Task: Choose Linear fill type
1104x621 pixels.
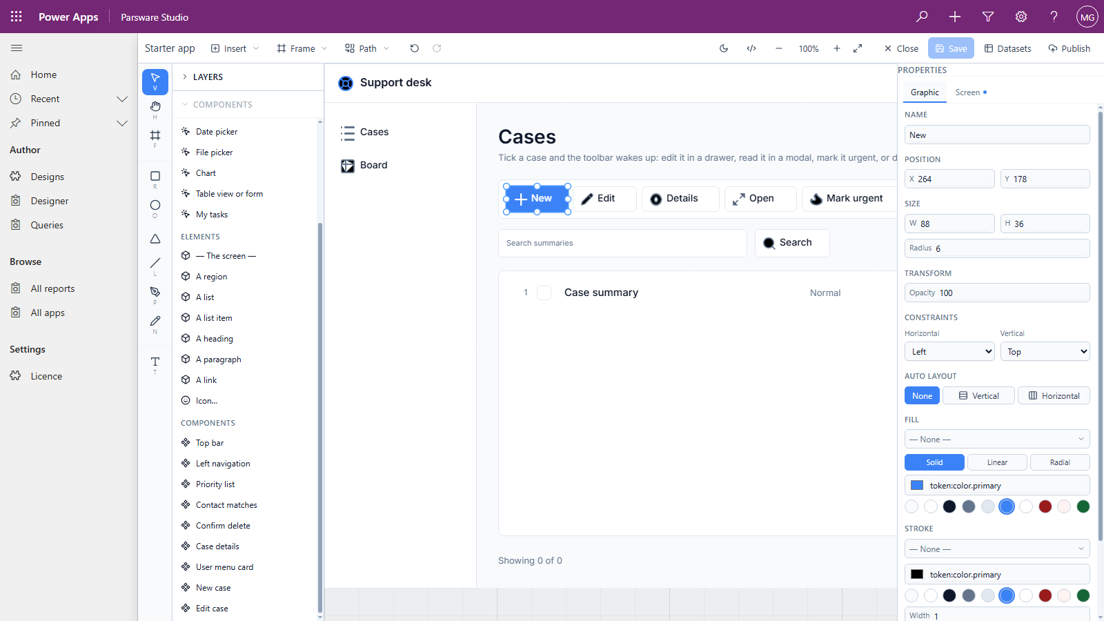Action: tap(997, 462)
